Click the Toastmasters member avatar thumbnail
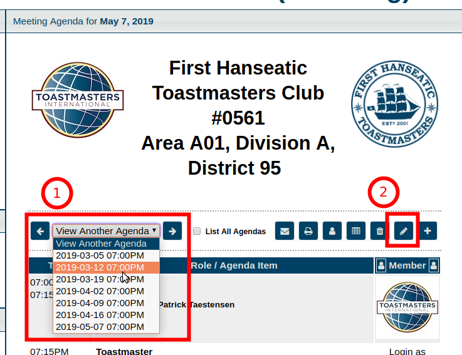462x355 pixels. tap(407, 307)
